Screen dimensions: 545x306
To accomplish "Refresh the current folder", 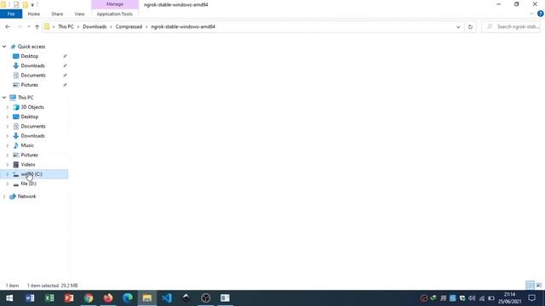I will pyautogui.click(x=470, y=26).
